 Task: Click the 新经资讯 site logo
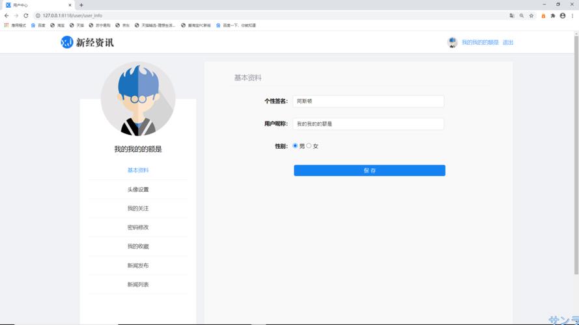[87, 42]
